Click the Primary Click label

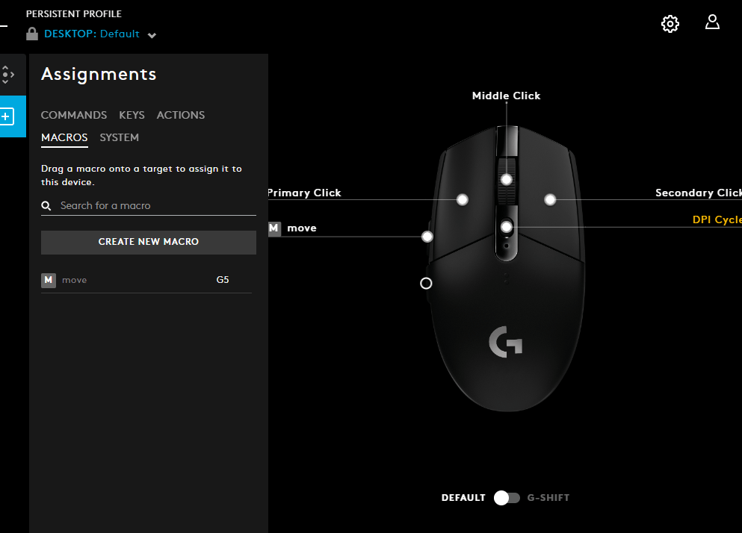tap(304, 193)
